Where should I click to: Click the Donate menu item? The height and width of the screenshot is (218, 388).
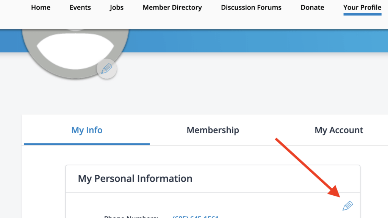(x=312, y=7)
